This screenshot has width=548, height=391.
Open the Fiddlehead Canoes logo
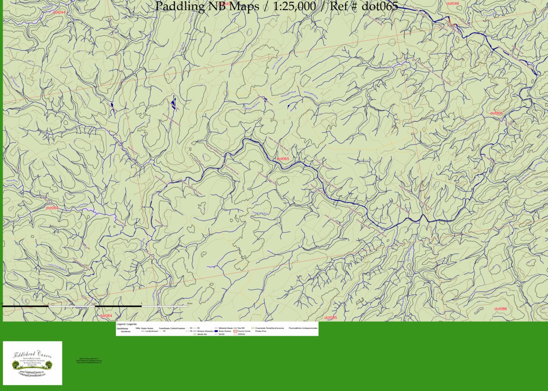[32, 363]
